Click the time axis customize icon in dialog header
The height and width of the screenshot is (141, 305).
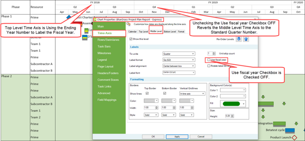click(128, 24)
